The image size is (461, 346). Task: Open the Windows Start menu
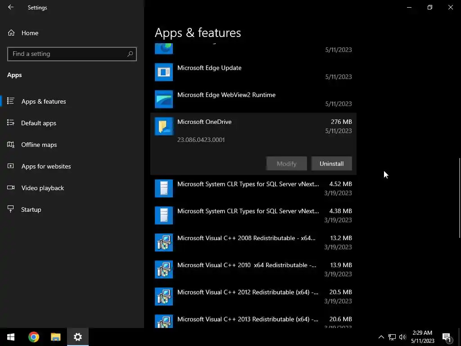pos(11,337)
